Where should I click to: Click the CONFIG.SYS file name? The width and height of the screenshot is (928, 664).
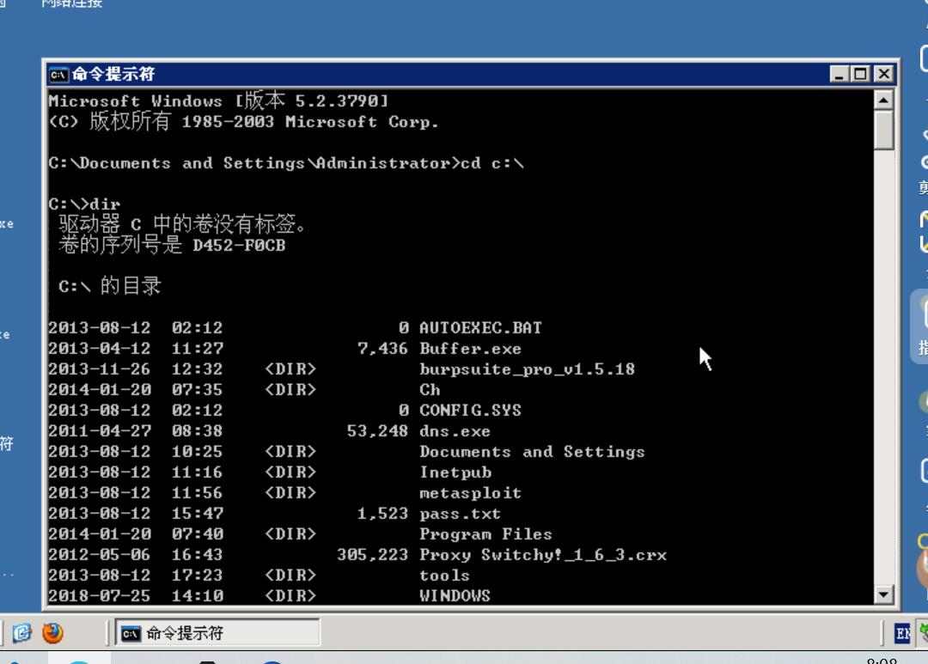click(471, 410)
